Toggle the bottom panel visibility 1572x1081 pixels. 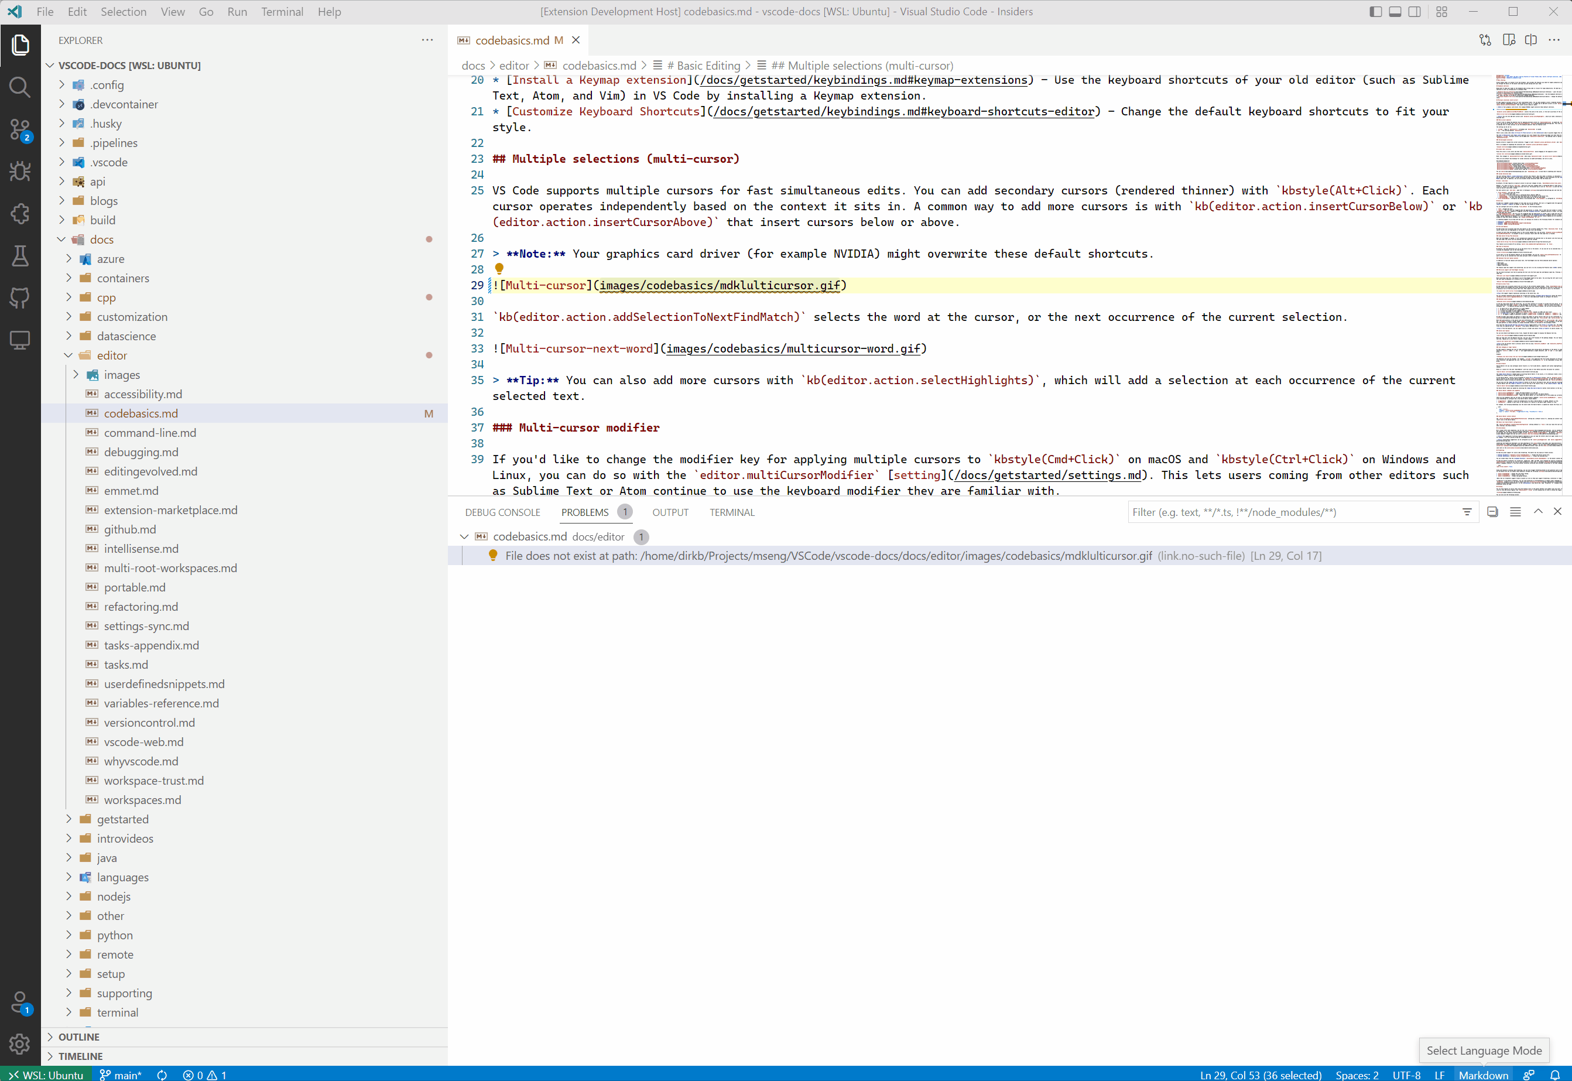pos(1395,12)
